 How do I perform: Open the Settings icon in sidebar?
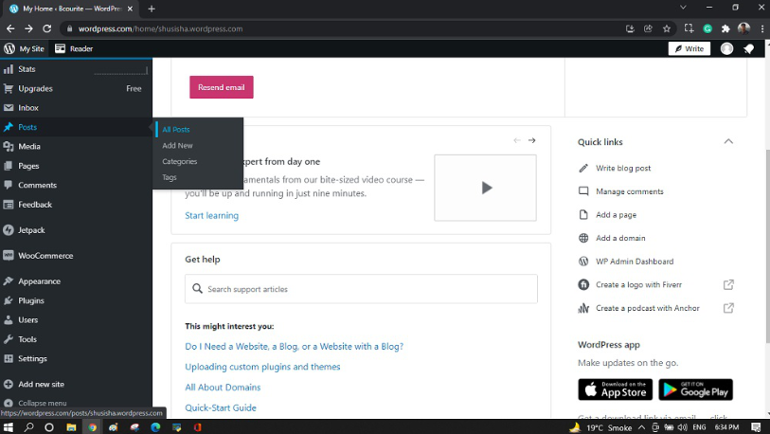(x=9, y=358)
